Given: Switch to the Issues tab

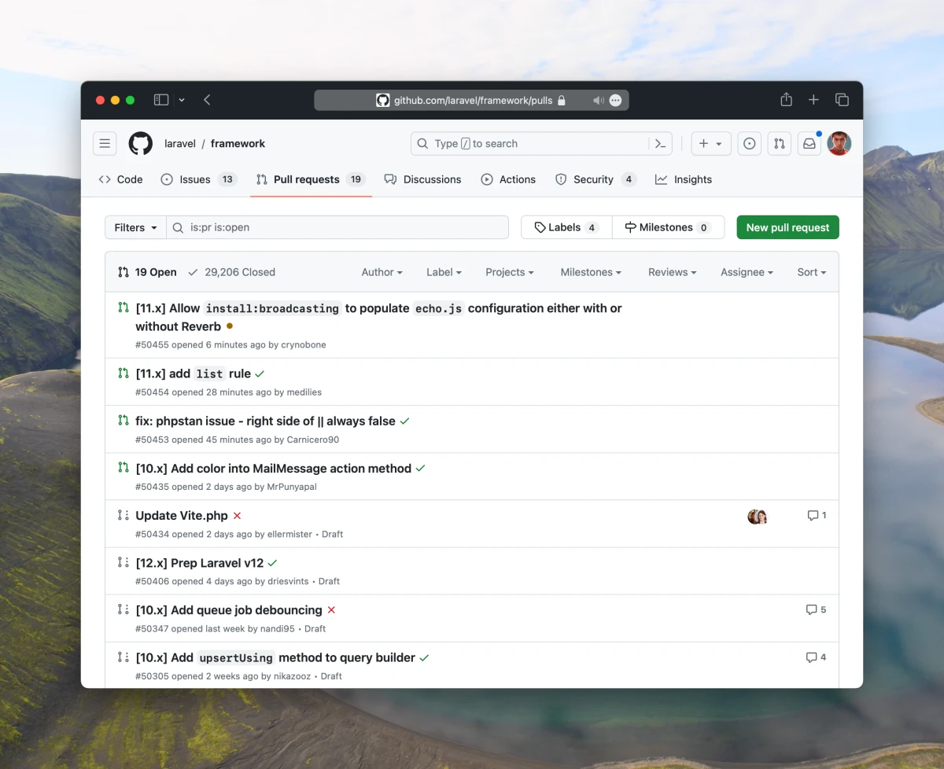Looking at the screenshot, I should (x=198, y=179).
